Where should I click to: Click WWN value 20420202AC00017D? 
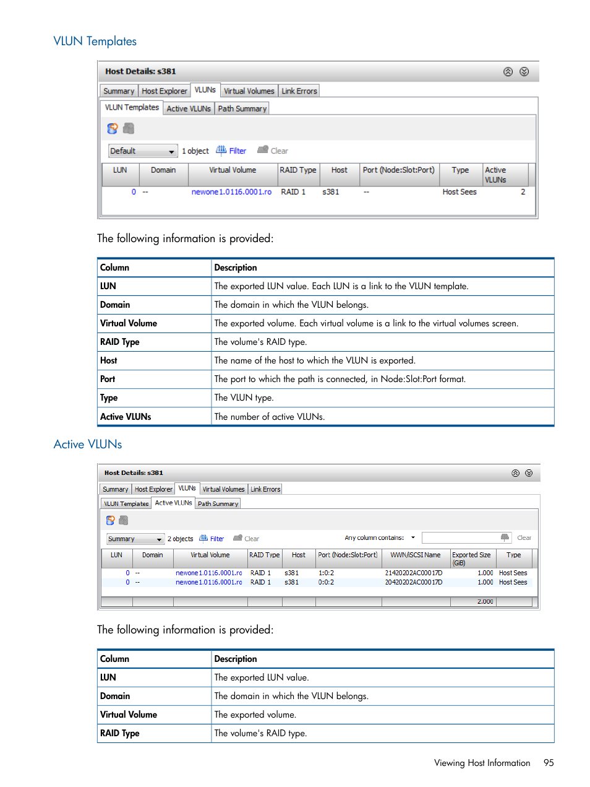pos(414,583)
